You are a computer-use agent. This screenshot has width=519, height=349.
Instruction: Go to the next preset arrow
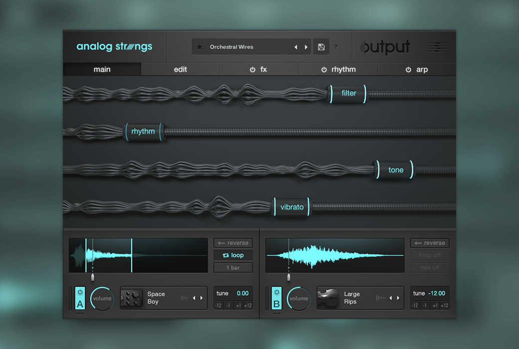click(306, 47)
